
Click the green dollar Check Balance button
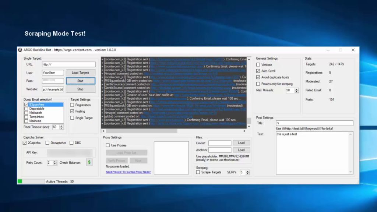click(x=89, y=162)
